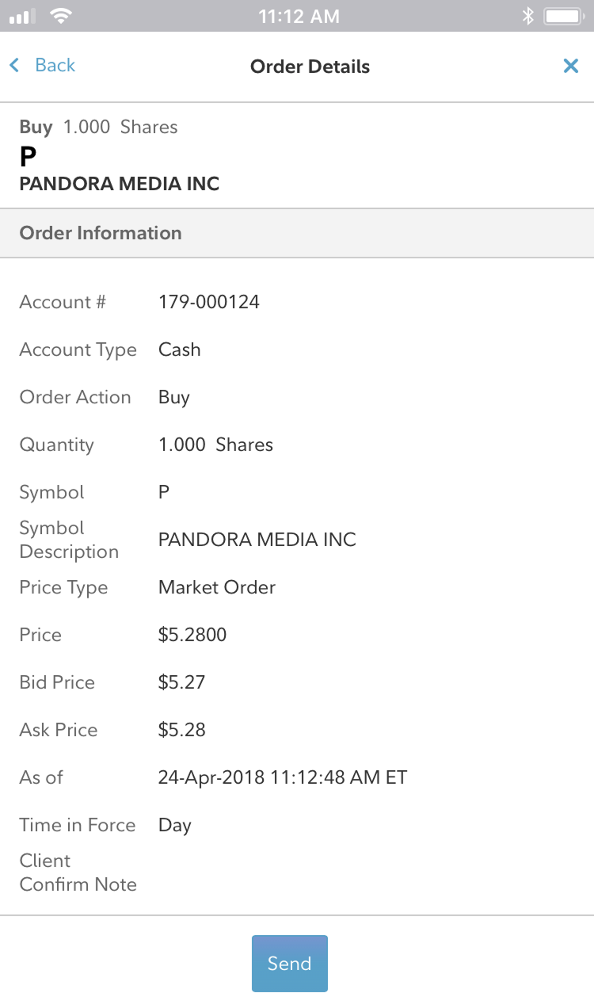Viewport: 594px width, 1008px height.
Task: Tap the Bid Price $5.27 value
Action: pos(181,682)
